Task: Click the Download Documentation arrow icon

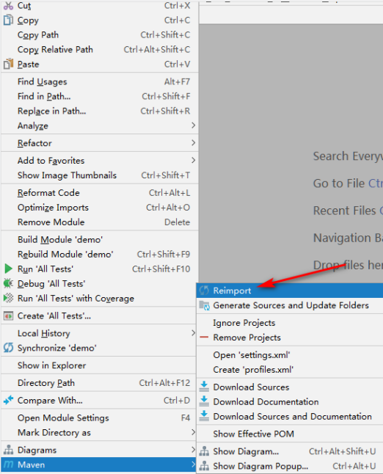Action: 204,401
